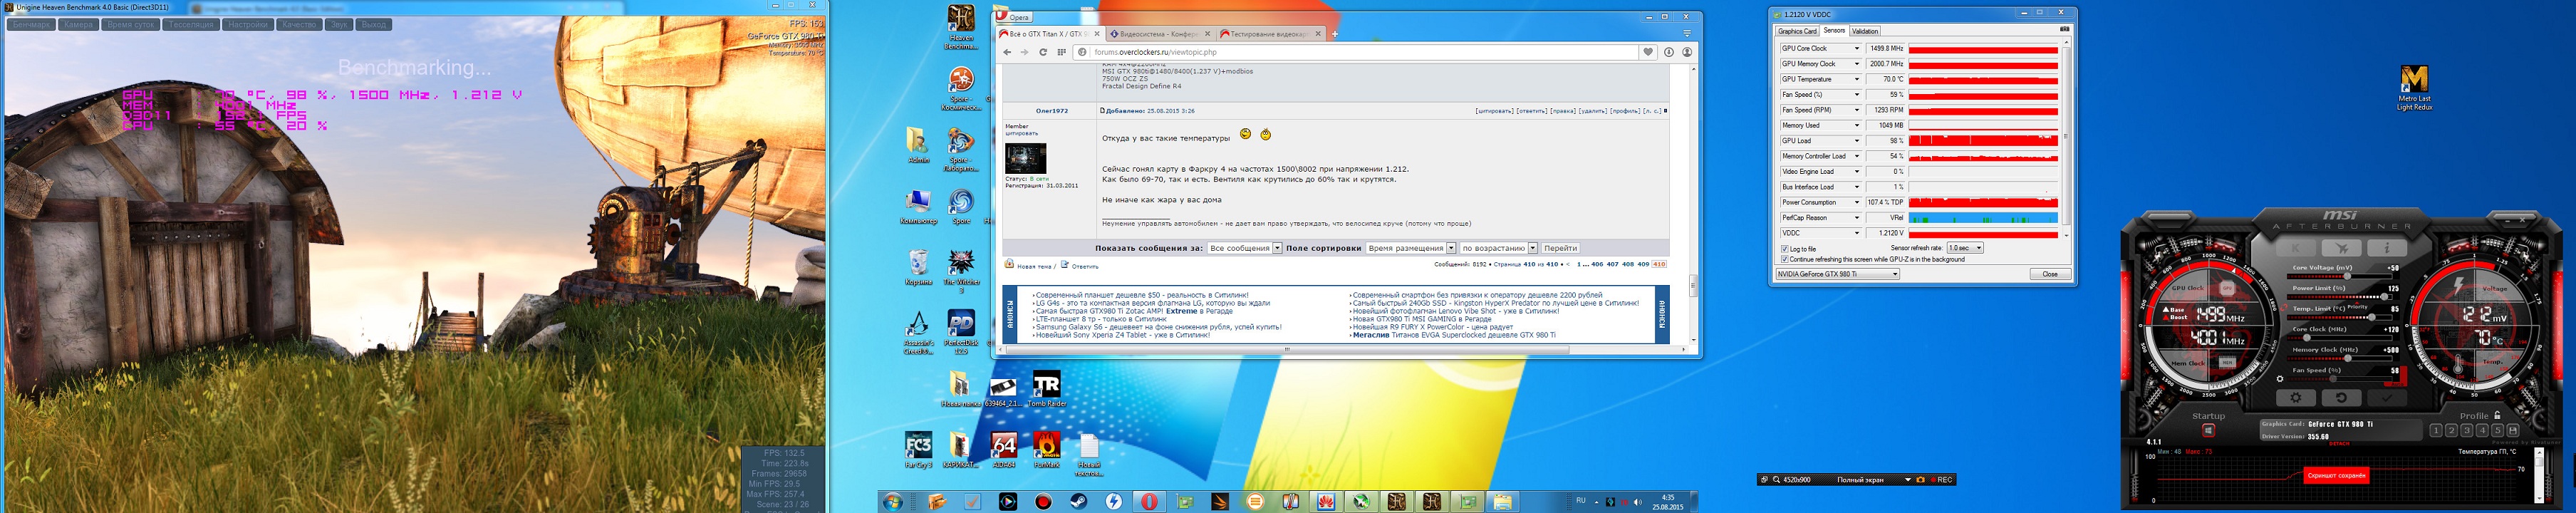Select Afterburner profile slot 3
Image resolution: width=2576 pixels, height=513 pixels.
[2467, 431]
